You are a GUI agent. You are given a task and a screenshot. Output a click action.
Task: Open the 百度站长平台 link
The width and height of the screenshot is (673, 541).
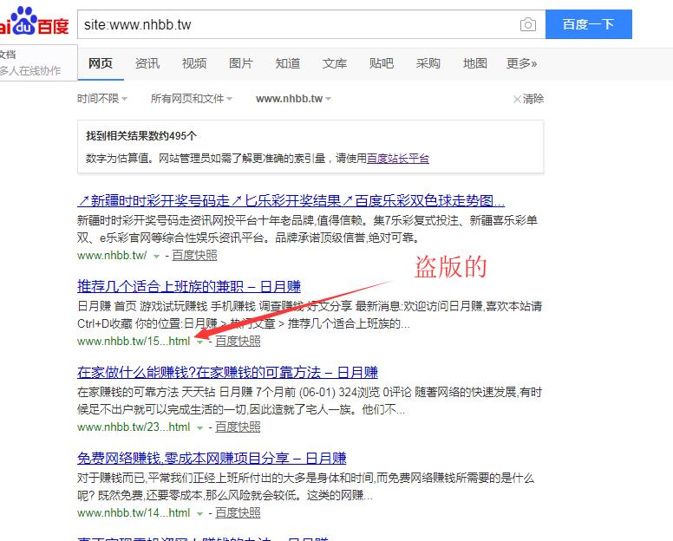(x=398, y=159)
